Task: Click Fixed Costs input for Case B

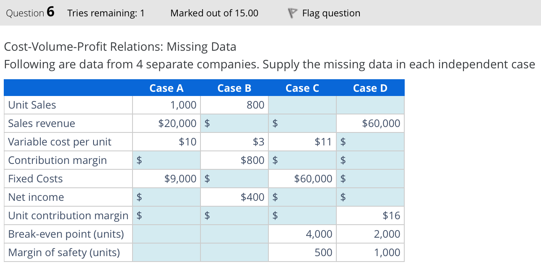Action: [235, 179]
